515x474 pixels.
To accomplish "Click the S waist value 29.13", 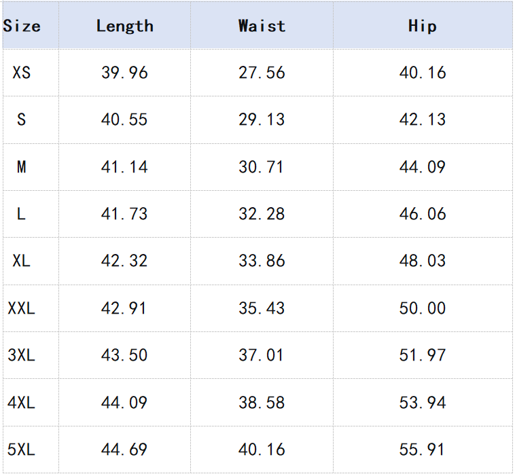I will point(262,120).
